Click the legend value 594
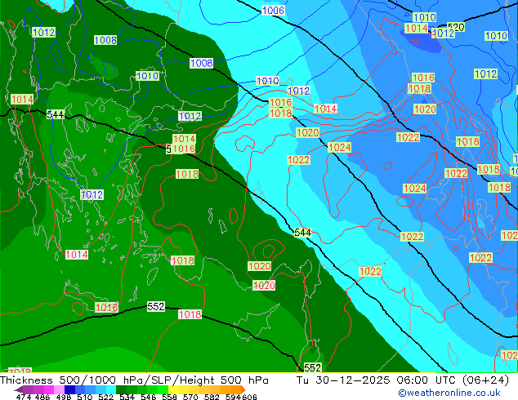The width and height of the screenshot is (518, 400). (x=233, y=397)
